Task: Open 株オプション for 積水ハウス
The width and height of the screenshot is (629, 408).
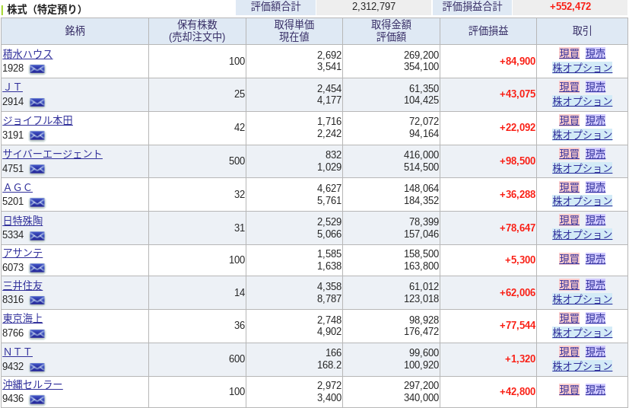Action: (583, 68)
